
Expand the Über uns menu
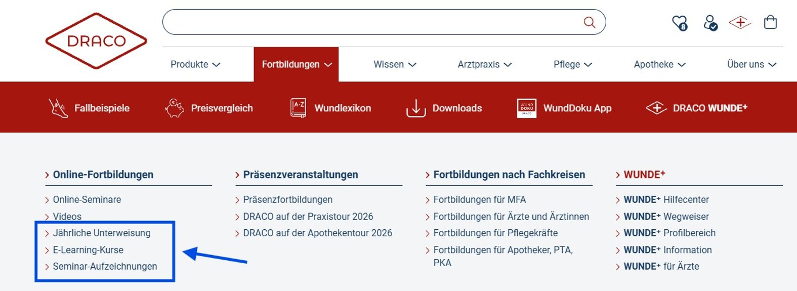751,64
